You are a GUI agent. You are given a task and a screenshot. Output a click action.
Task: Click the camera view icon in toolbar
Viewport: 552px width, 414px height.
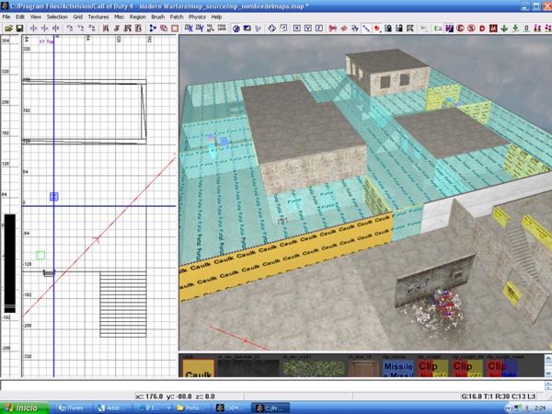pyautogui.click(x=247, y=29)
